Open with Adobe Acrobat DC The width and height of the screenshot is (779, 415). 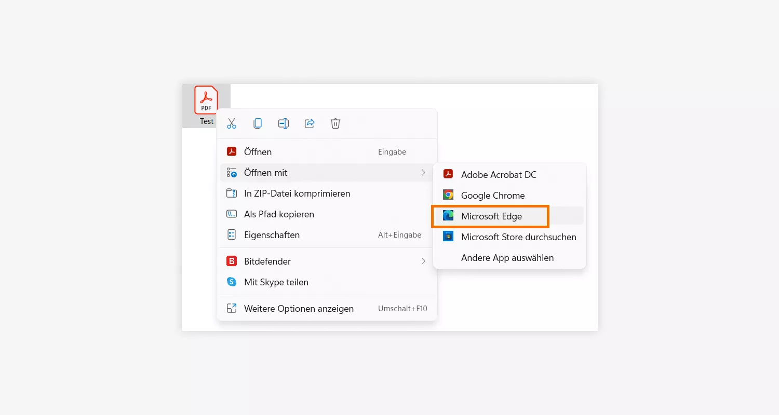pyautogui.click(x=509, y=175)
